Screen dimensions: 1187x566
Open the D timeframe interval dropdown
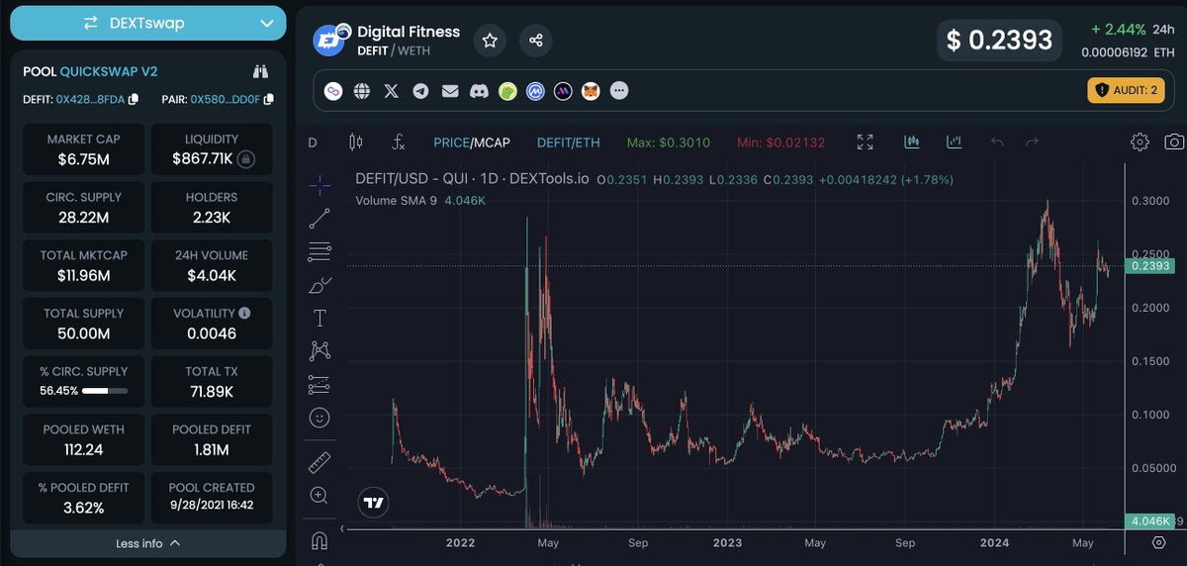click(313, 142)
